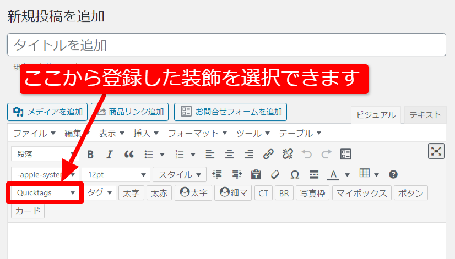Expand bulleted list style options arrow
Viewport: 455px width, 259px height.
pyautogui.click(x=162, y=155)
